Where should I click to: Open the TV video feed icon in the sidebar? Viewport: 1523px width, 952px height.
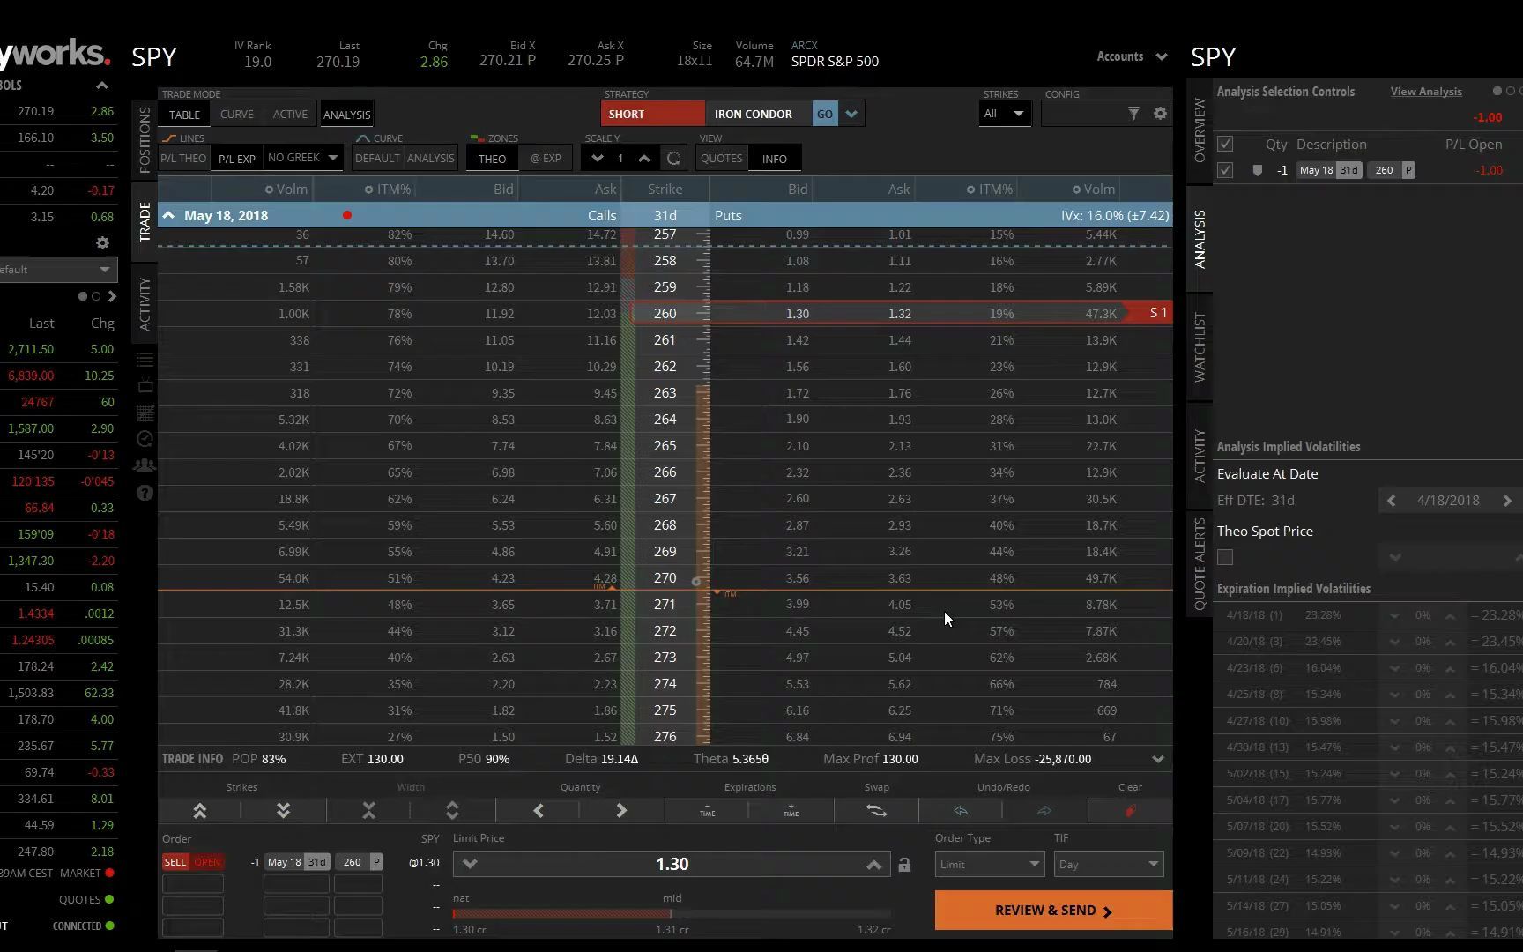click(145, 386)
